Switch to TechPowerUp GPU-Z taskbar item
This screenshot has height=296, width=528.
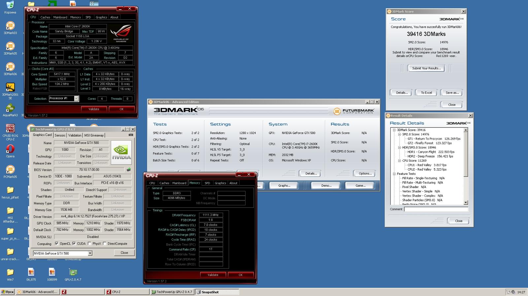[x=173, y=292]
